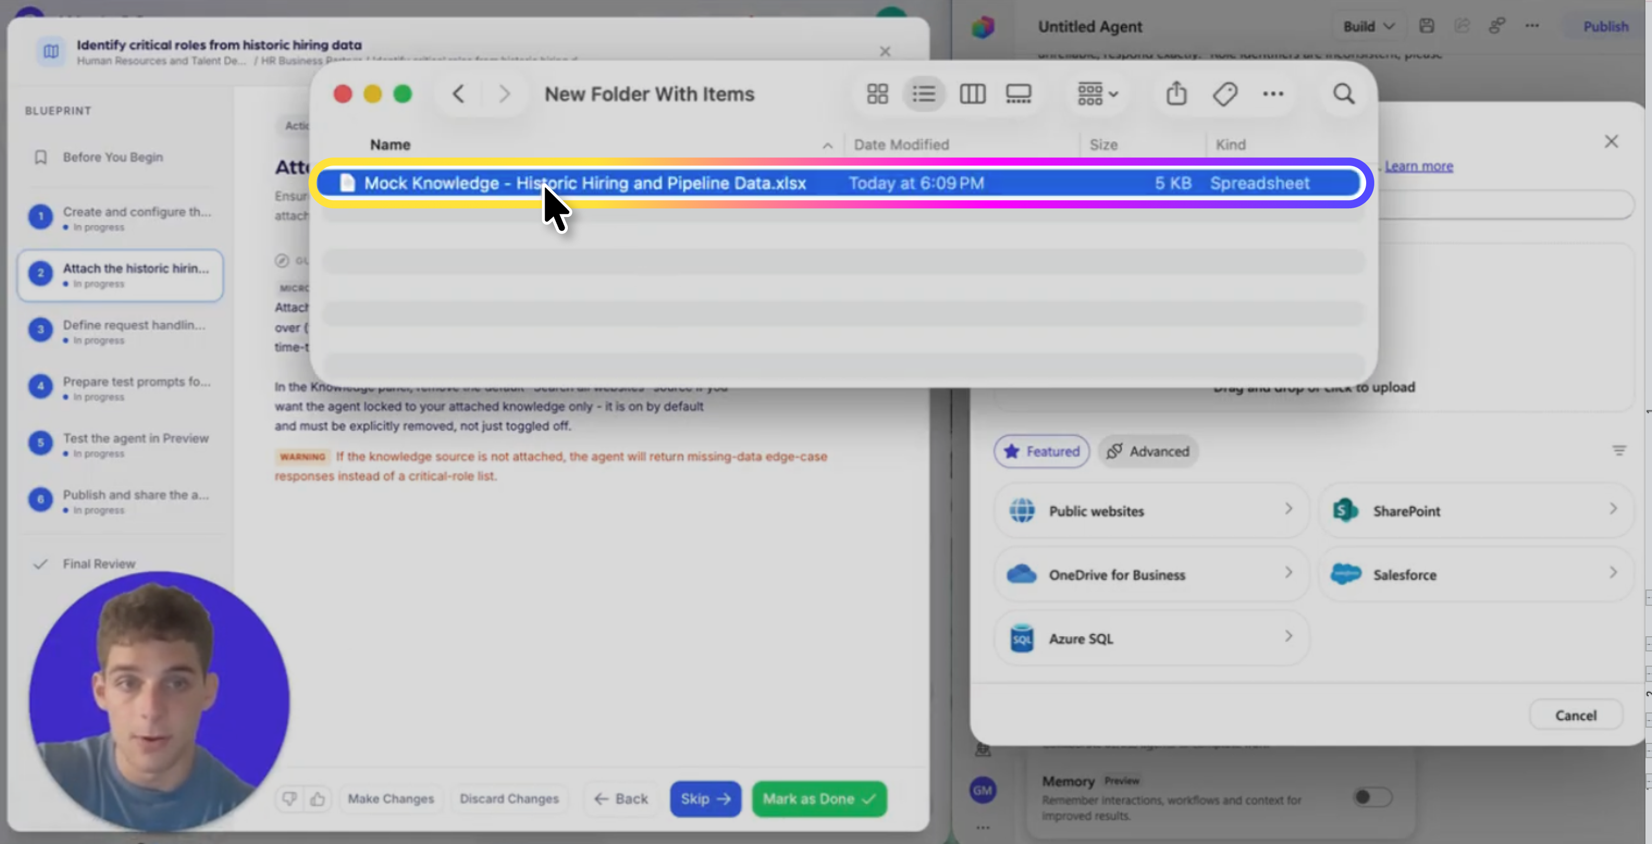The height and width of the screenshot is (844, 1652).
Task: Click the Copilot Studio logo icon
Action: tap(982, 27)
